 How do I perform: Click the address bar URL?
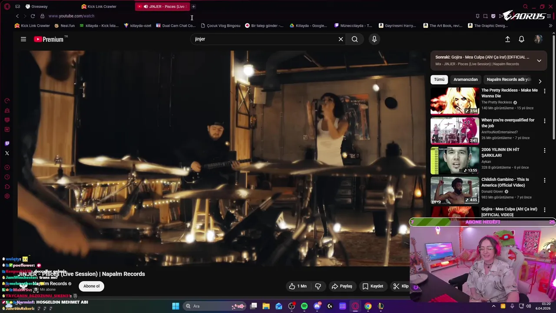coord(71,16)
